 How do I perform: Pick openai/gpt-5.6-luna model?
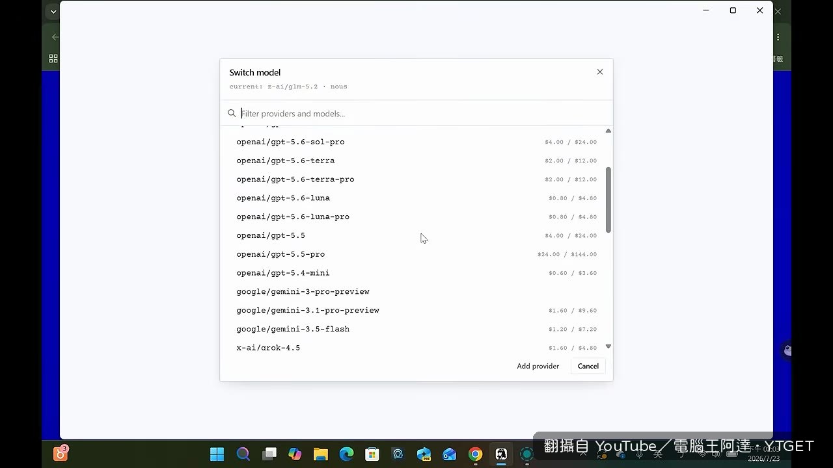click(x=416, y=198)
